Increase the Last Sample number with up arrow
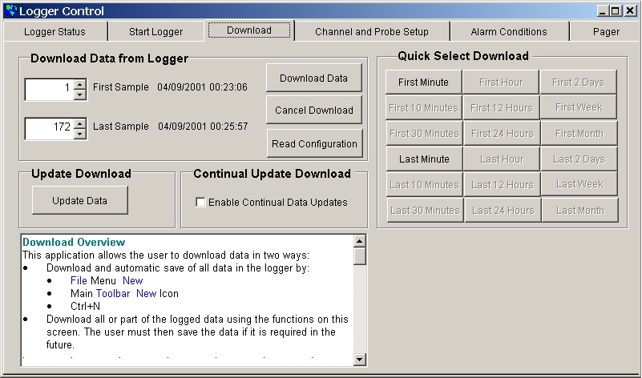642x378 pixels. (x=80, y=123)
